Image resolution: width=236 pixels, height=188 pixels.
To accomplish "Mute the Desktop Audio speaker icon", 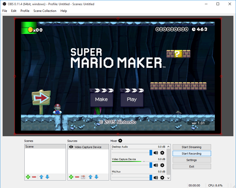I will click(x=156, y=153).
